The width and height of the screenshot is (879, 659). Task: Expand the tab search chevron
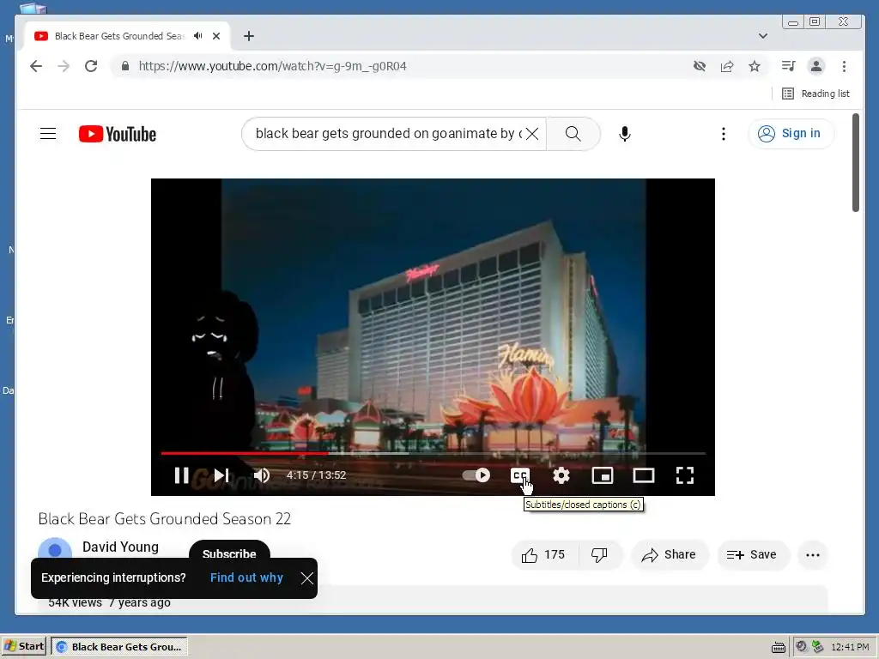763,36
